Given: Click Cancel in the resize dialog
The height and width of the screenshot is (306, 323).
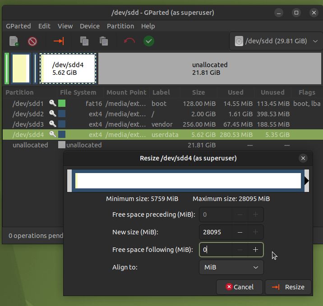Looking at the screenshot, I should pos(240,287).
